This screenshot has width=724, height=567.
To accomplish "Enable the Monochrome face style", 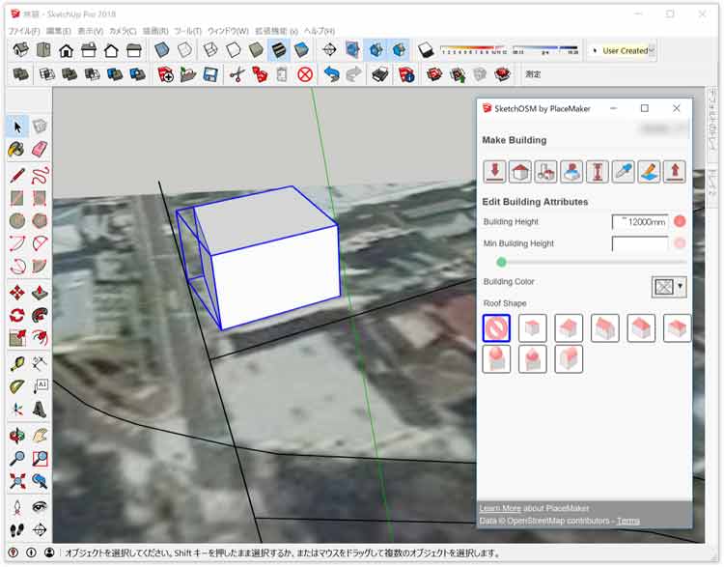I will pos(301,50).
